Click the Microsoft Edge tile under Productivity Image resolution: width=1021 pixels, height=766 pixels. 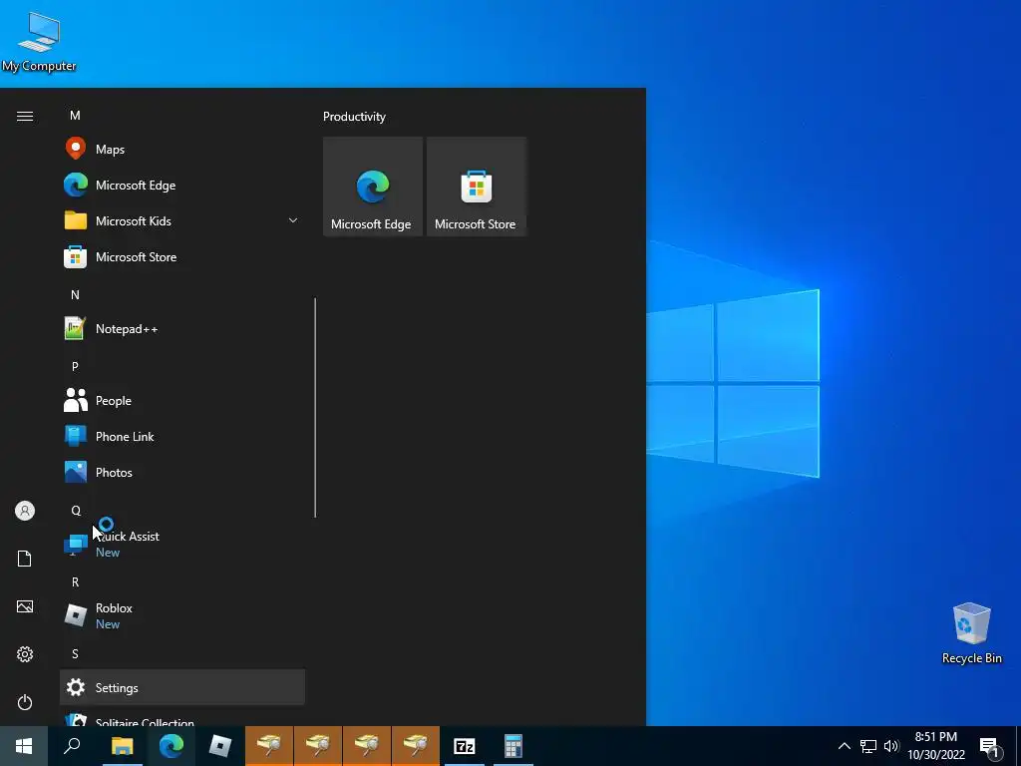pyautogui.click(x=373, y=187)
